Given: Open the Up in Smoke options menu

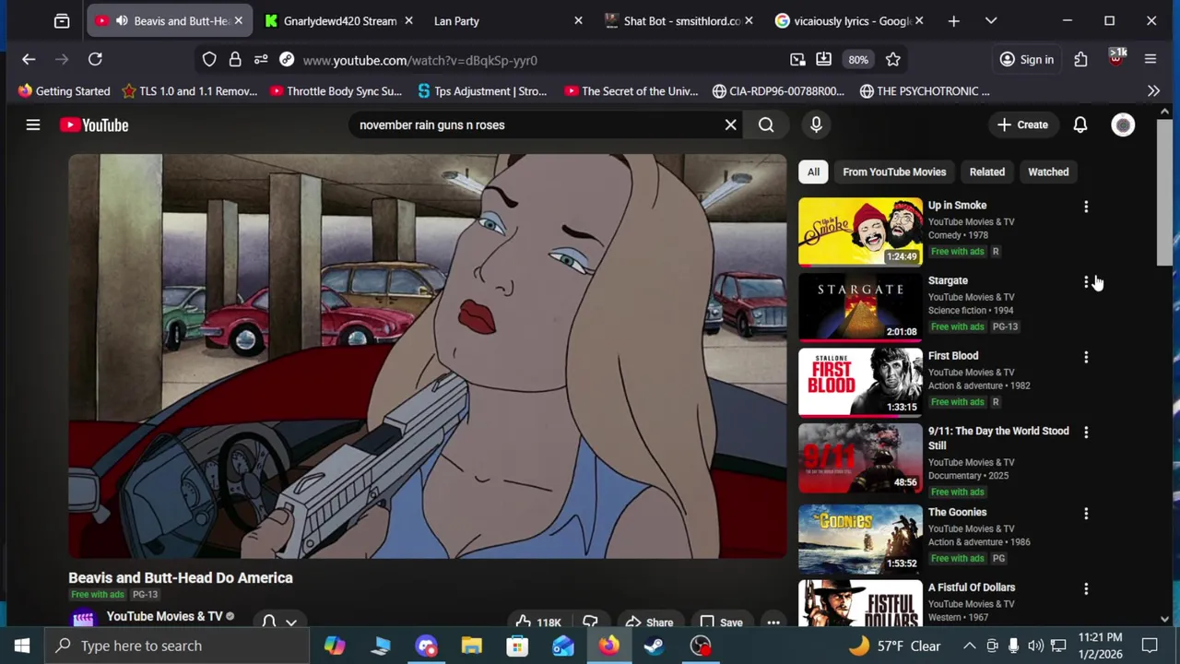Looking at the screenshot, I should tap(1086, 207).
